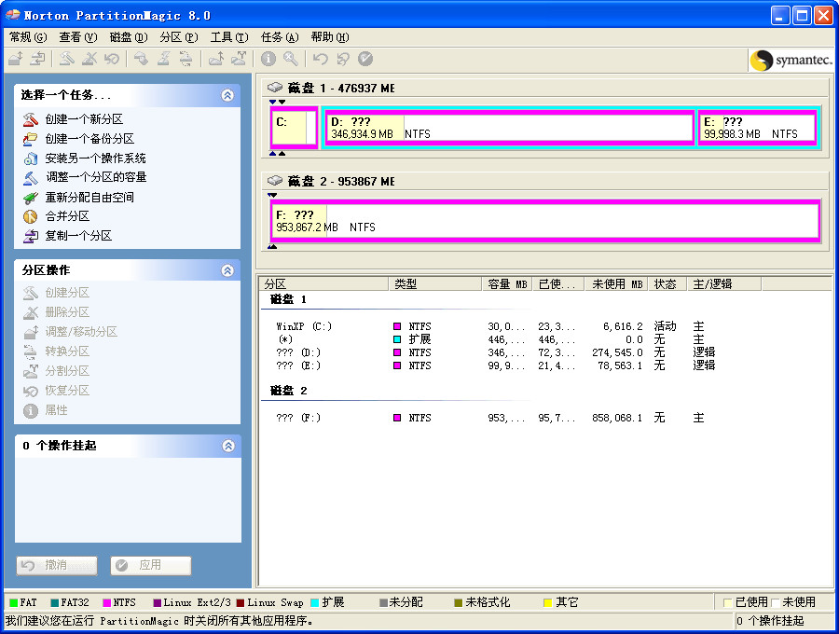The width and height of the screenshot is (839, 634).
Task: Open the 帮助(H) menu
Action: (x=330, y=37)
